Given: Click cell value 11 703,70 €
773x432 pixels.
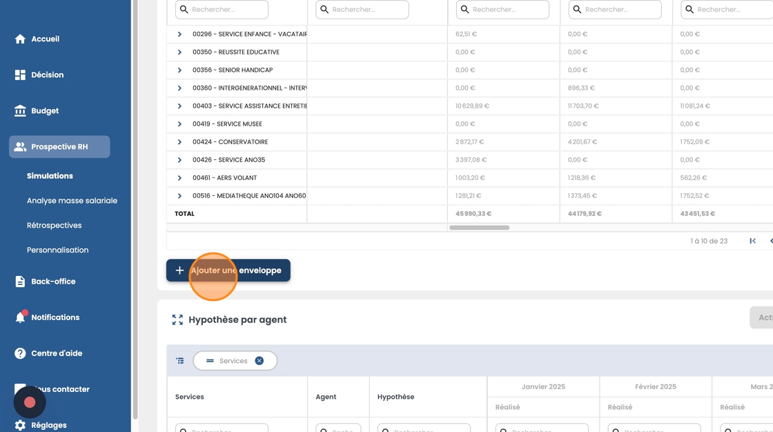Looking at the screenshot, I should 583,106.
